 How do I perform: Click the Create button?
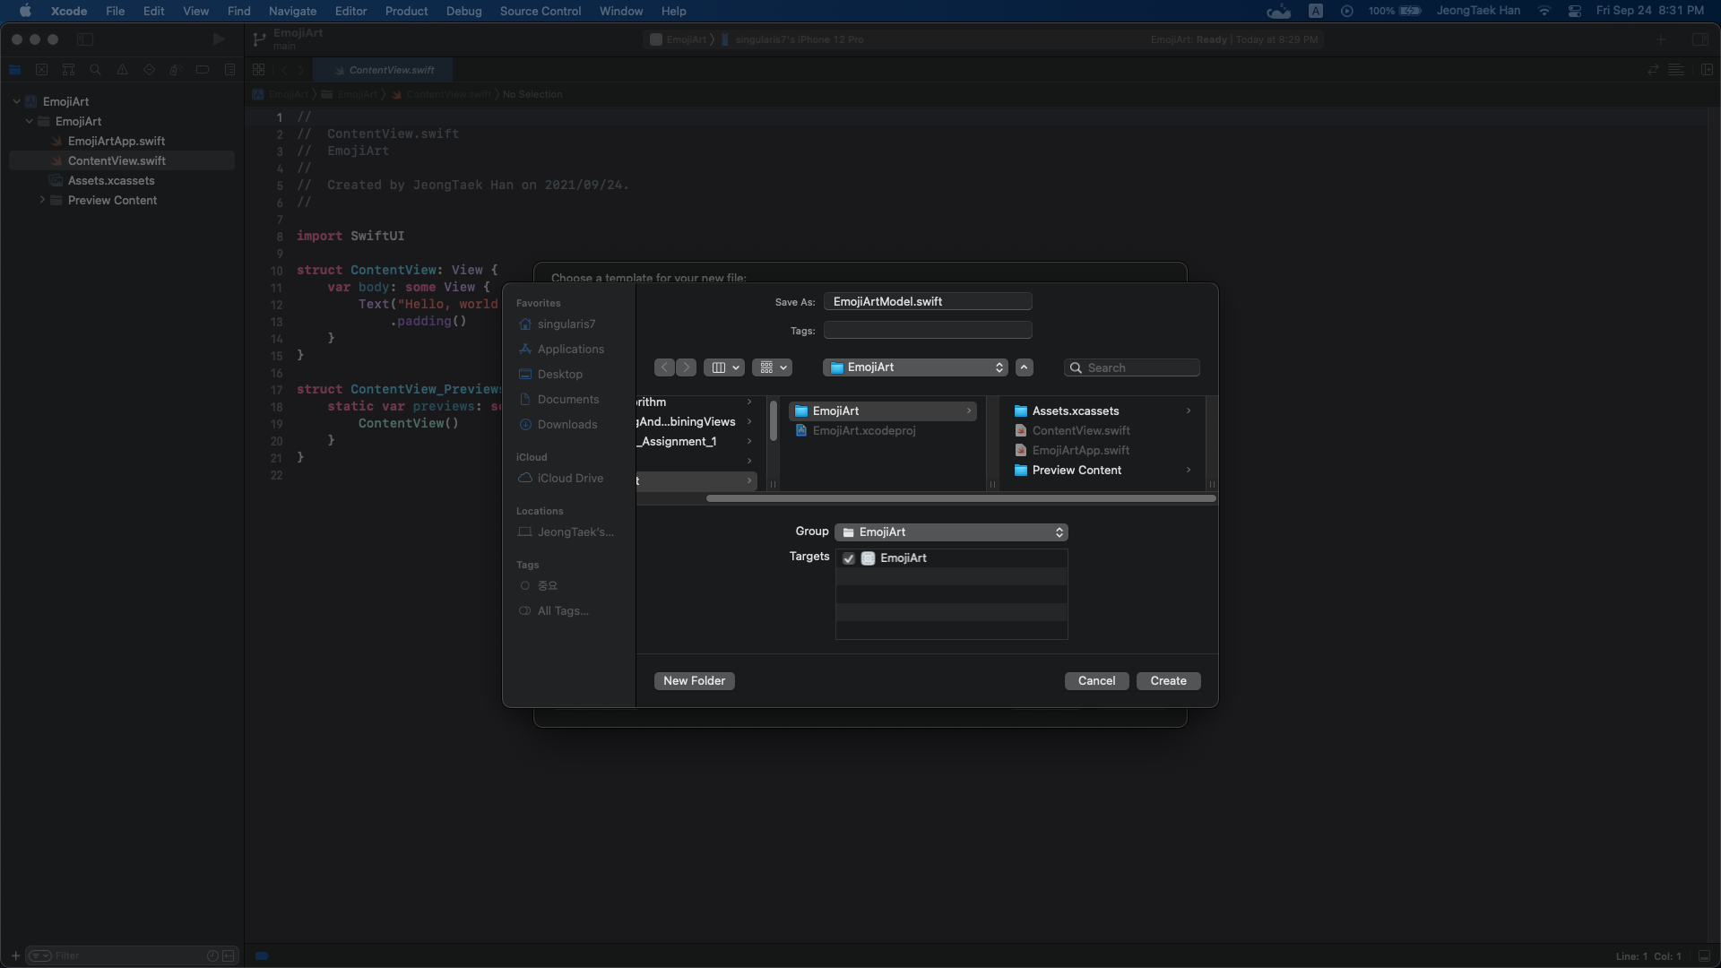(x=1168, y=681)
